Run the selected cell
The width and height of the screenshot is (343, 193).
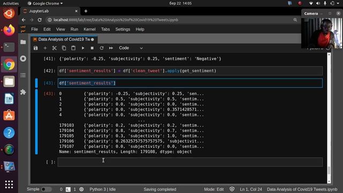[x=83, y=48]
